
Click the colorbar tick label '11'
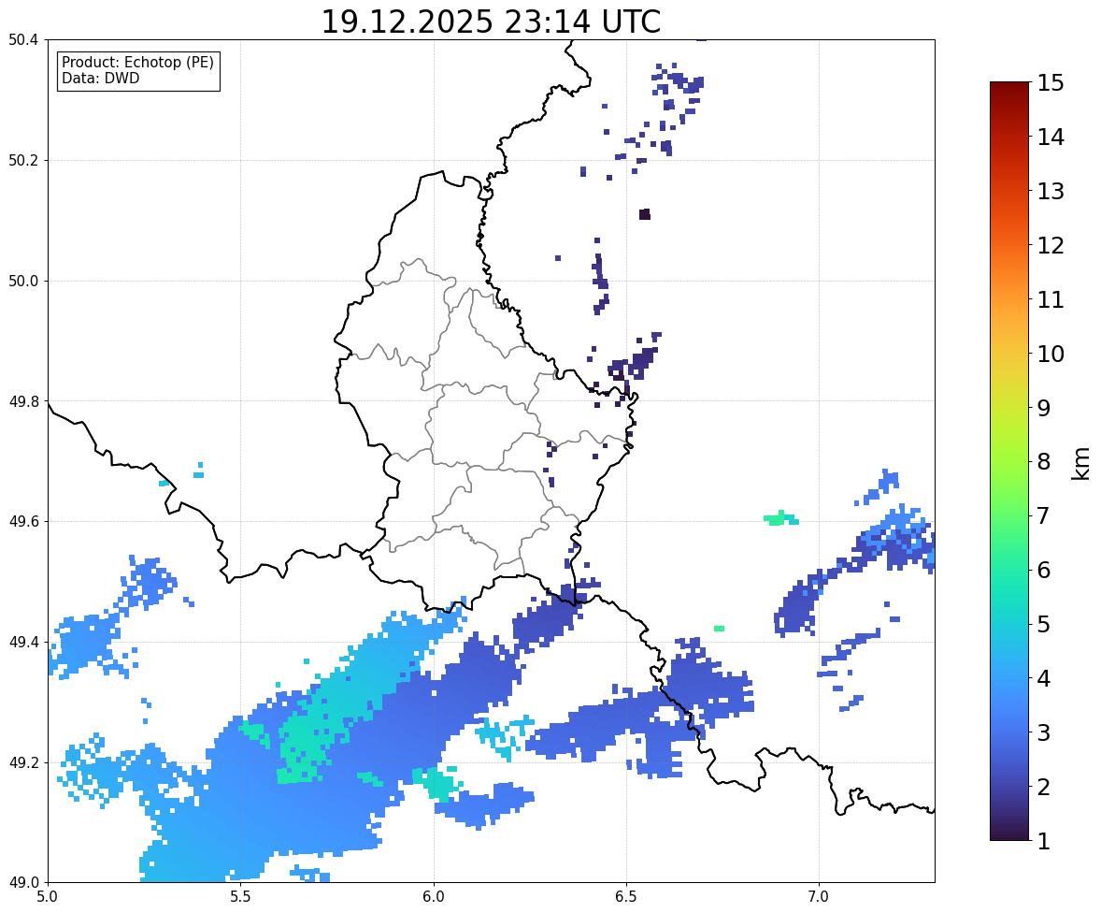[1051, 299]
